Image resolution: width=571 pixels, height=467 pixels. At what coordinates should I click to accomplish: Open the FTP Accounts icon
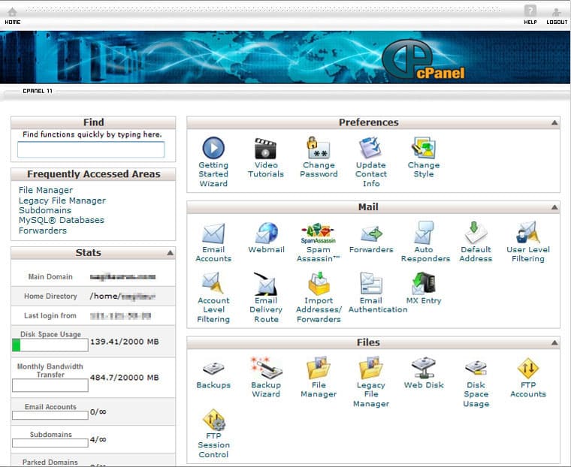(528, 368)
